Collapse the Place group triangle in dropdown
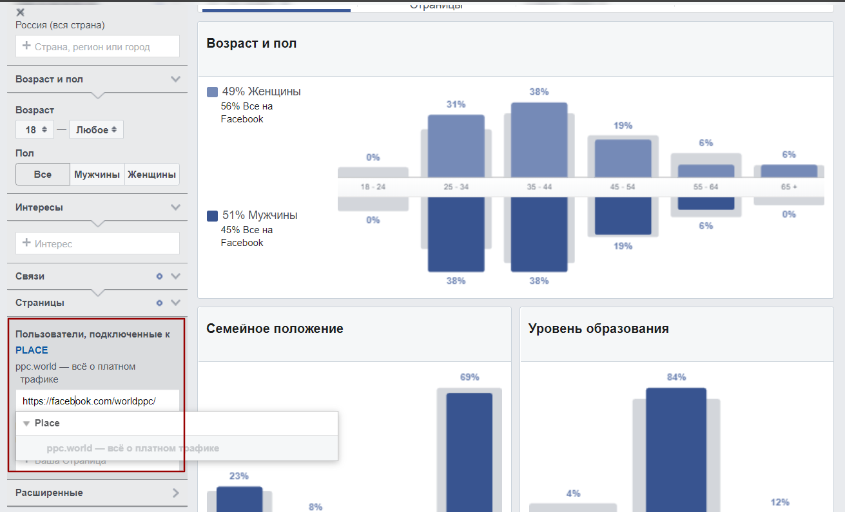Viewport: 845px width, 512px height. coord(26,424)
